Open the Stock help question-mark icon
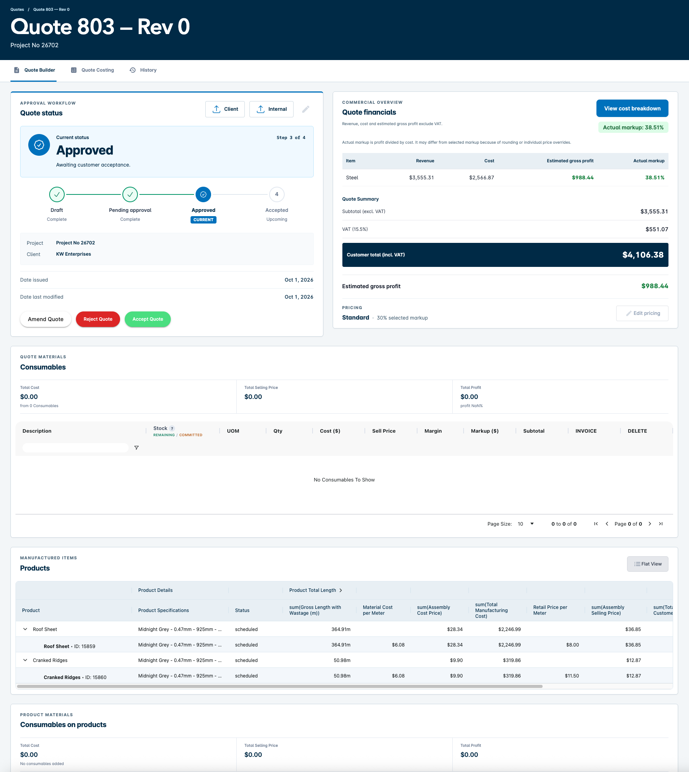Image resolution: width=689 pixels, height=772 pixels. click(x=172, y=428)
